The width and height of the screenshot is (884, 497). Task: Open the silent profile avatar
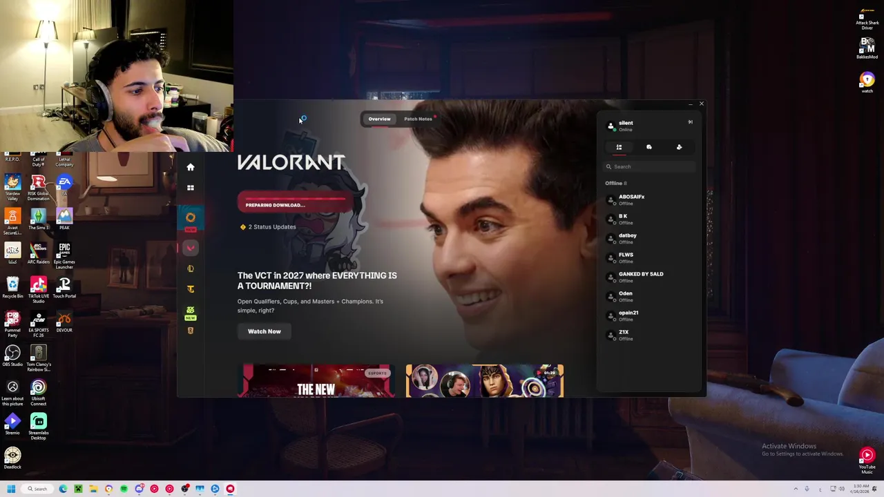611,126
